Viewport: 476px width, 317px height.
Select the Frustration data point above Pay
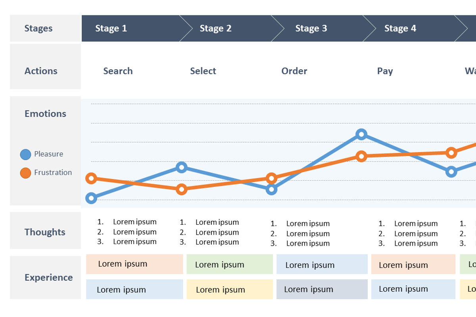(x=361, y=156)
